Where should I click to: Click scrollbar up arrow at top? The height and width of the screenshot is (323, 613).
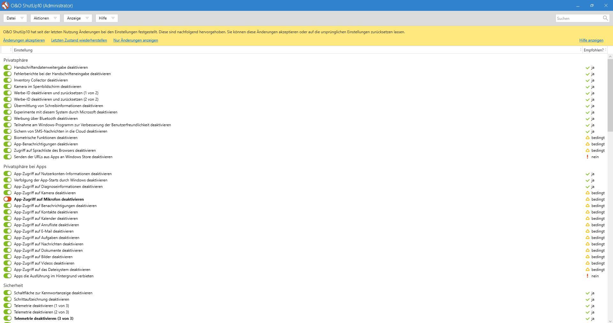click(610, 57)
